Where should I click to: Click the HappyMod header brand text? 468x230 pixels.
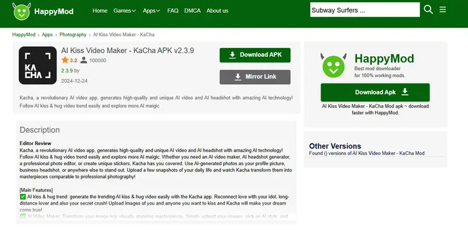(54, 12)
